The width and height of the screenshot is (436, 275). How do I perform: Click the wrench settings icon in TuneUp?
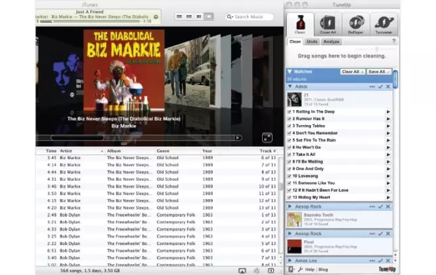pos(300,270)
